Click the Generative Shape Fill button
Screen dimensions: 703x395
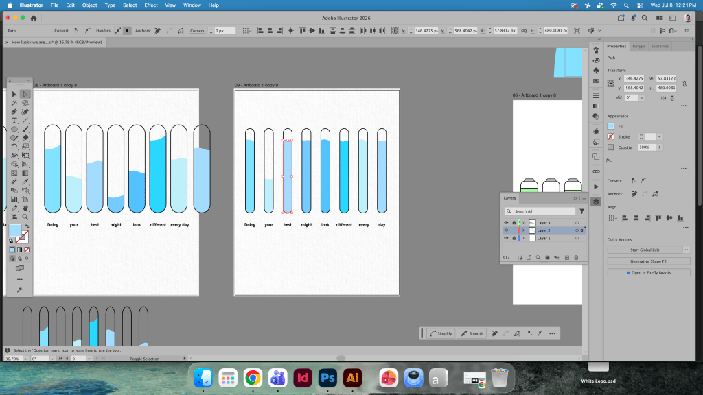648,261
